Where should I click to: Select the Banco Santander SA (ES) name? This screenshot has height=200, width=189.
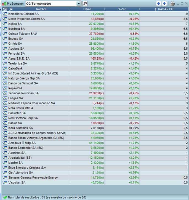tap(26, 148)
